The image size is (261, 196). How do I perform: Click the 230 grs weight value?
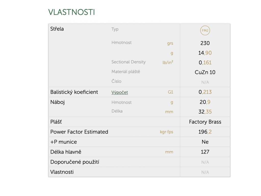205,43
